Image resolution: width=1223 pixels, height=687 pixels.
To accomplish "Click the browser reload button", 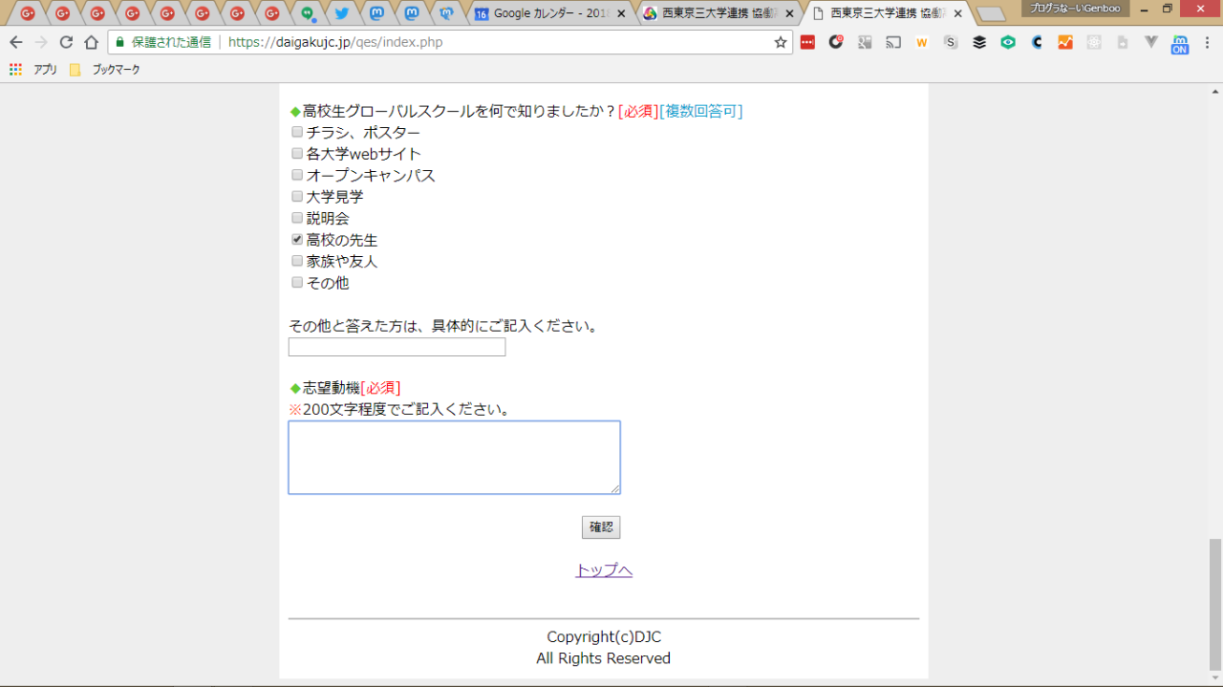I will 66,42.
